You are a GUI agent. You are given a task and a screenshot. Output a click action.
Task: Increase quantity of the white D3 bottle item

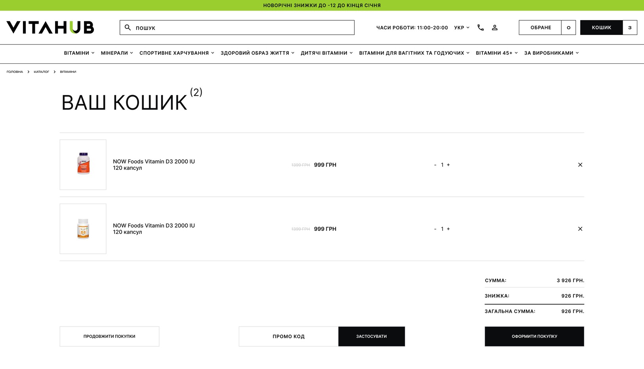pyautogui.click(x=448, y=229)
